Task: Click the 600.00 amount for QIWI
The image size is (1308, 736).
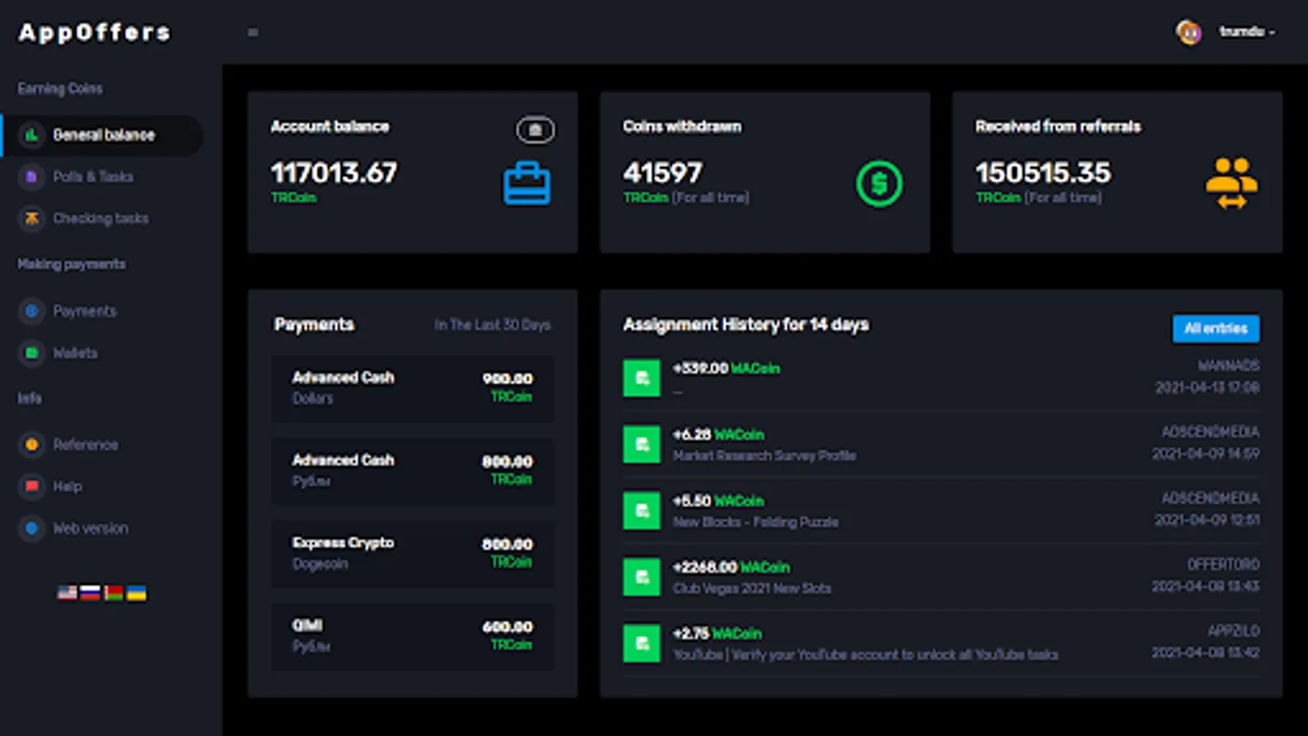Action: pyautogui.click(x=507, y=626)
